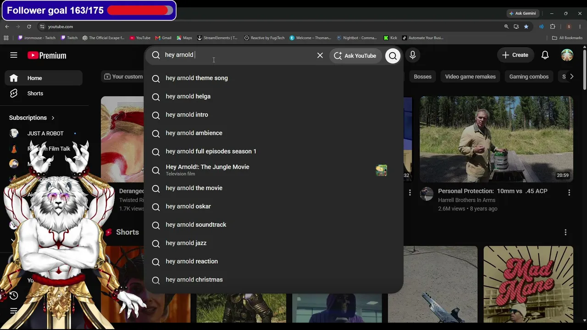Select the "hey arnold ambience" suggestion

coord(273,133)
